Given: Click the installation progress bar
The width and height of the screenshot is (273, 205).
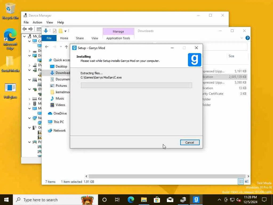Looking at the screenshot, I should [x=136, y=85].
